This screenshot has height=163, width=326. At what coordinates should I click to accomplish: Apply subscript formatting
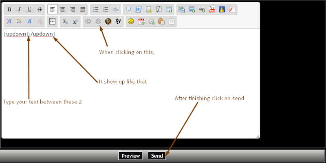(65, 22)
